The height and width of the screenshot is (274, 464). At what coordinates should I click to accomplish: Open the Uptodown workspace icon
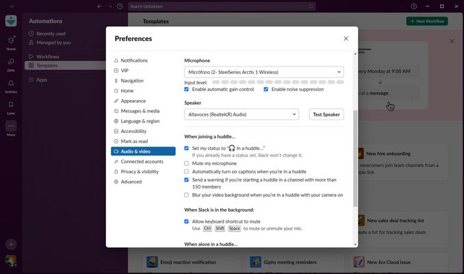11,21
